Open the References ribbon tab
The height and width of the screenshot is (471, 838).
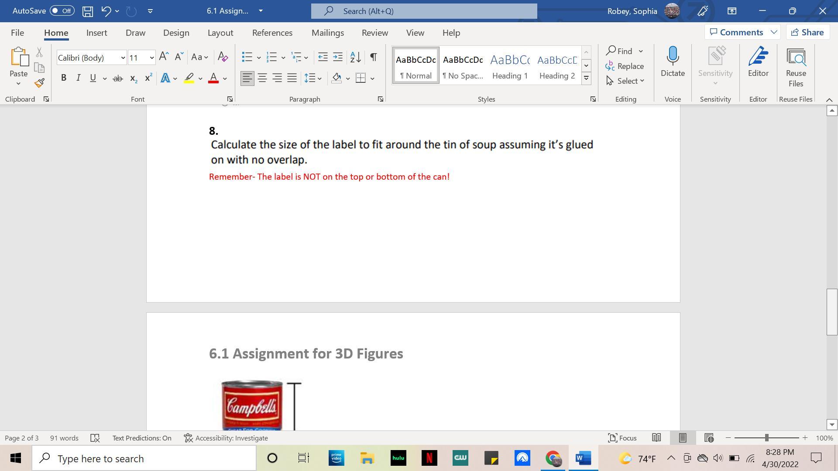coord(272,33)
